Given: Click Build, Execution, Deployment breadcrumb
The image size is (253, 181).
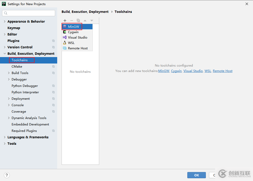Looking at the screenshot, I should [85, 12].
